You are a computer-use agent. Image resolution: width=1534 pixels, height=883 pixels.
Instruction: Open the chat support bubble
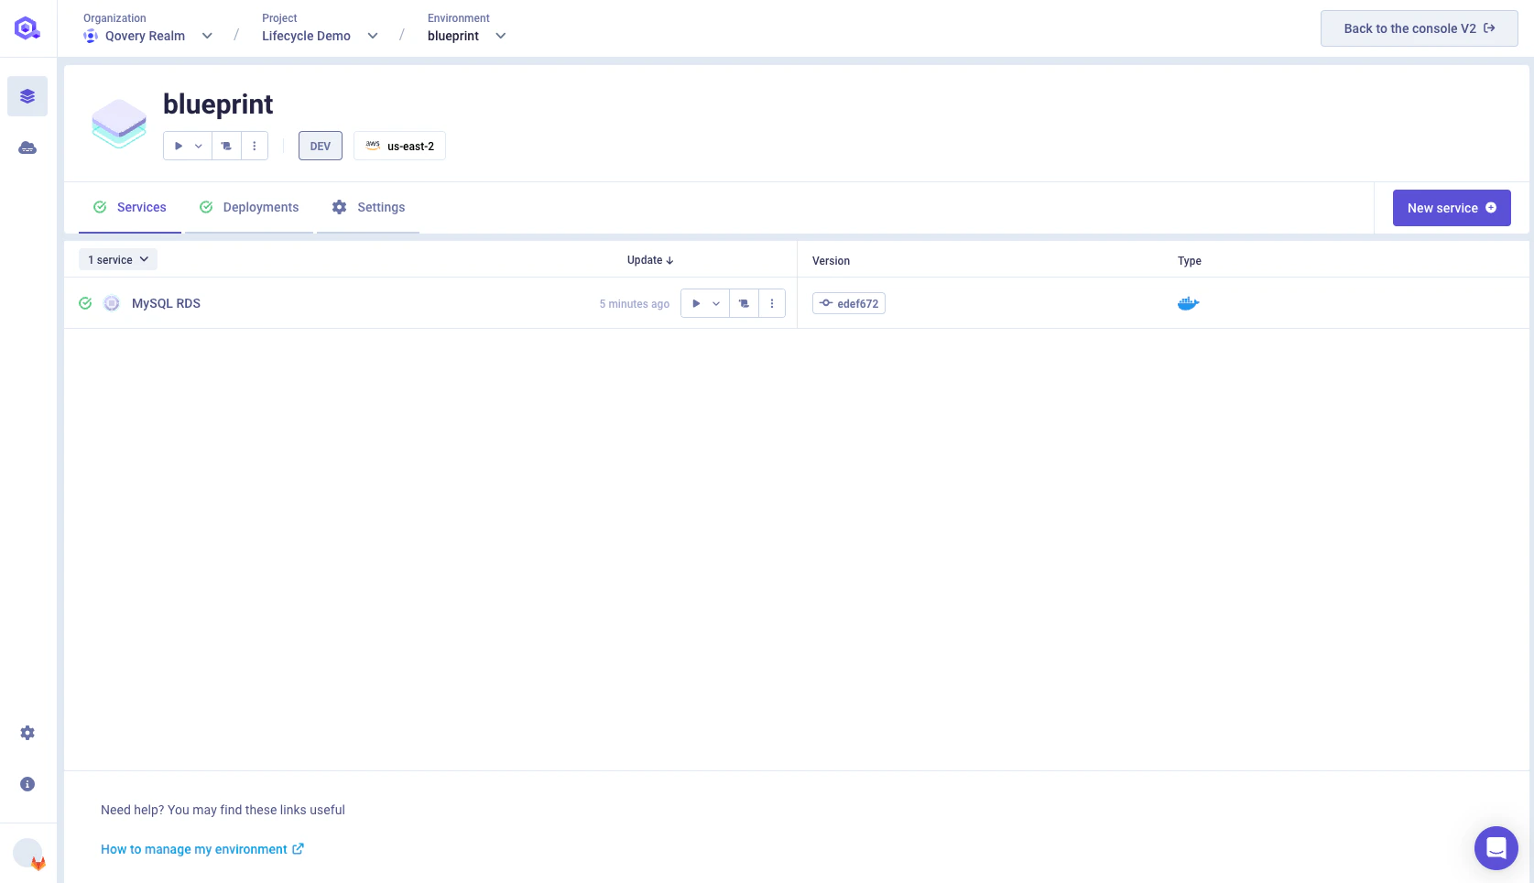[x=1496, y=848]
